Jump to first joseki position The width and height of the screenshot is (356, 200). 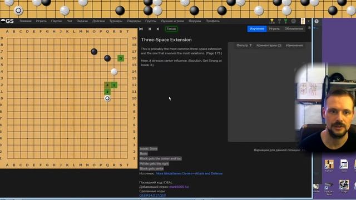141,29
